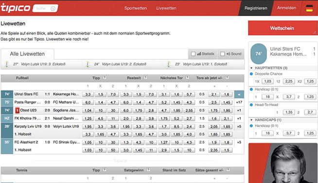The image size is (318, 183).
Task: Toggle the Doppelte Chance bullet
Action: coord(251,73)
